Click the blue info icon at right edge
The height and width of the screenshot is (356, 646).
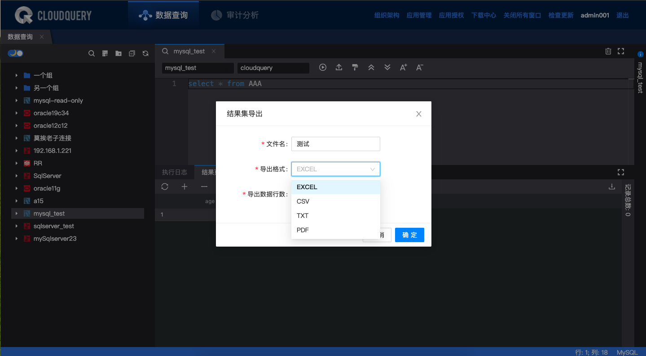pos(641,54)
